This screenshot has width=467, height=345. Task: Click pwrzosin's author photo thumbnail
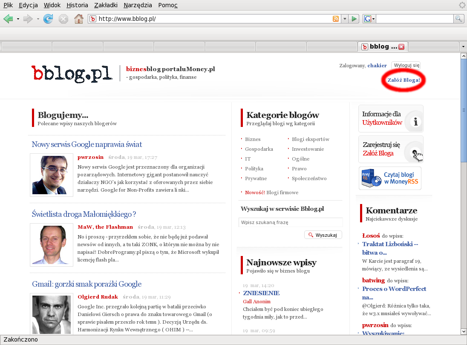pos(52,175)
